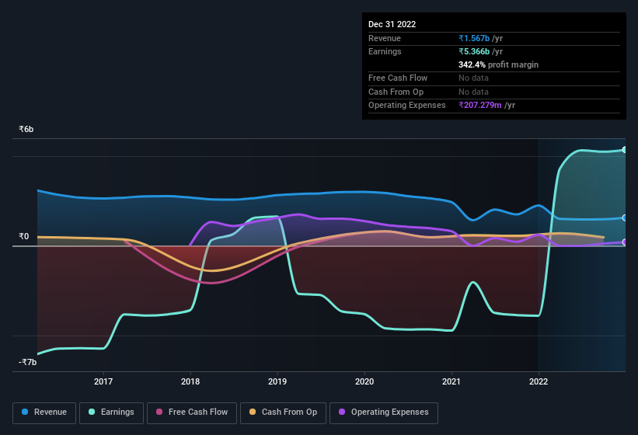This screenshot has height=435, width=638.
Task: Click the 2021 x-axis label
Action: tap(451, 381)
